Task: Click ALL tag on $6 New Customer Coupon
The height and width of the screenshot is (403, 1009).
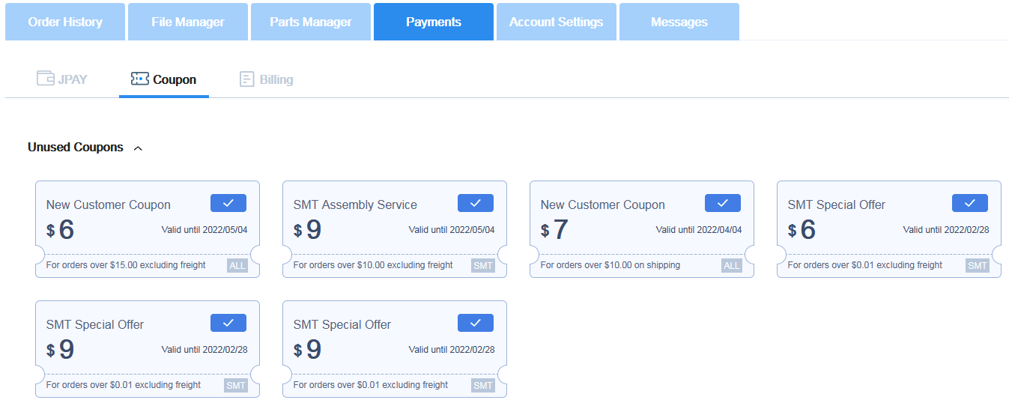Action: tap(237, 265)
